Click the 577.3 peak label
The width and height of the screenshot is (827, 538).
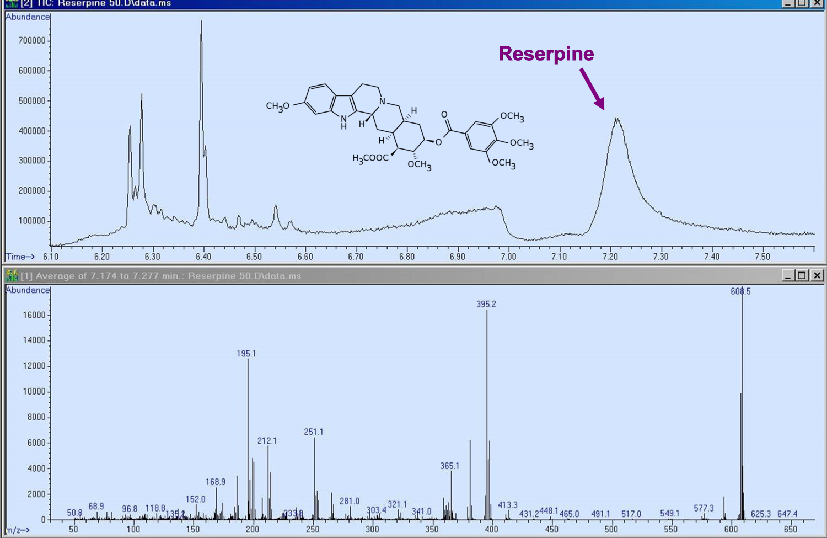click(x=704, y=508)
